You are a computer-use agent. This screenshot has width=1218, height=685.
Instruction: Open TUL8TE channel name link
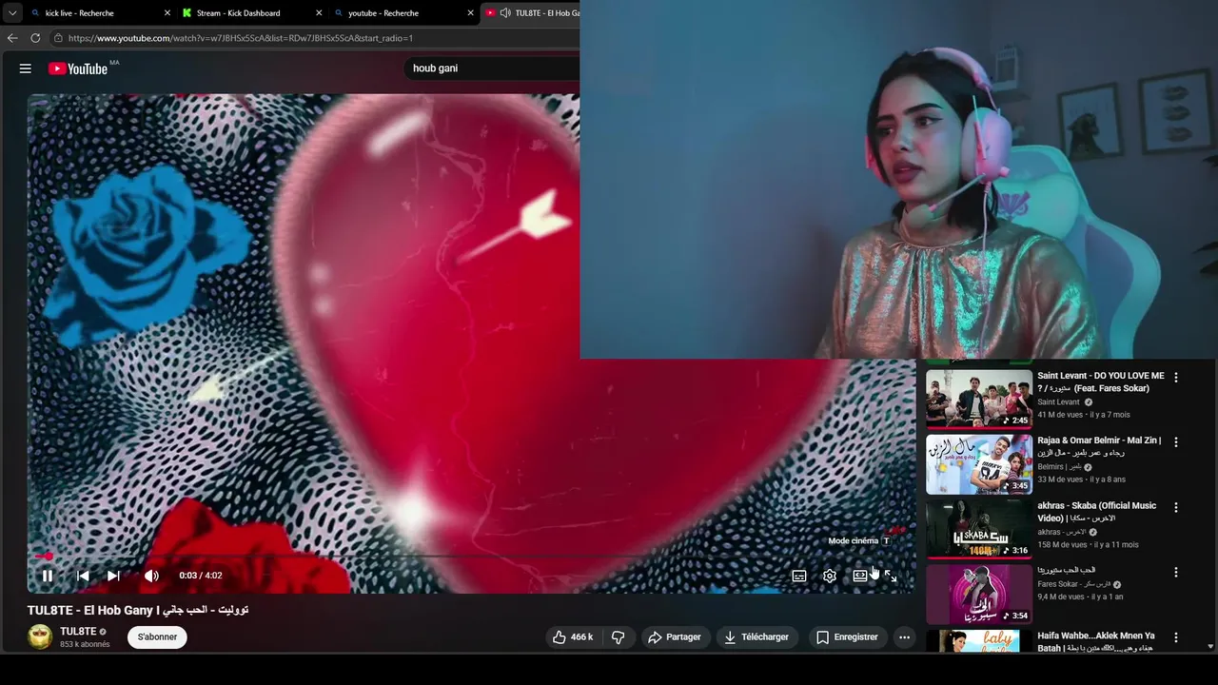[78, 631]
